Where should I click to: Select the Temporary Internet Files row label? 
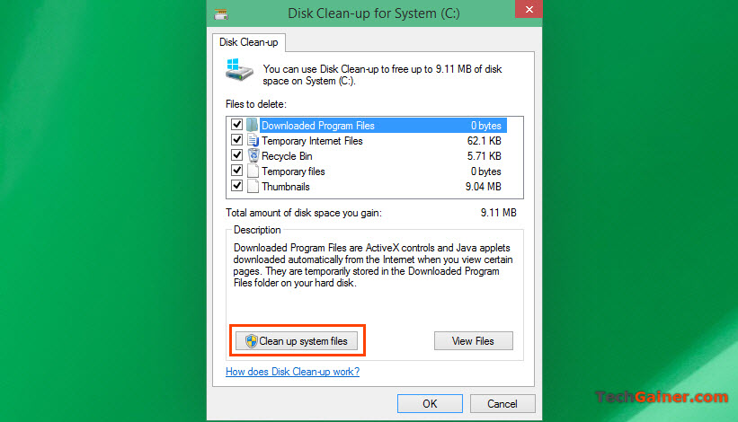click(x=312, y=141)
